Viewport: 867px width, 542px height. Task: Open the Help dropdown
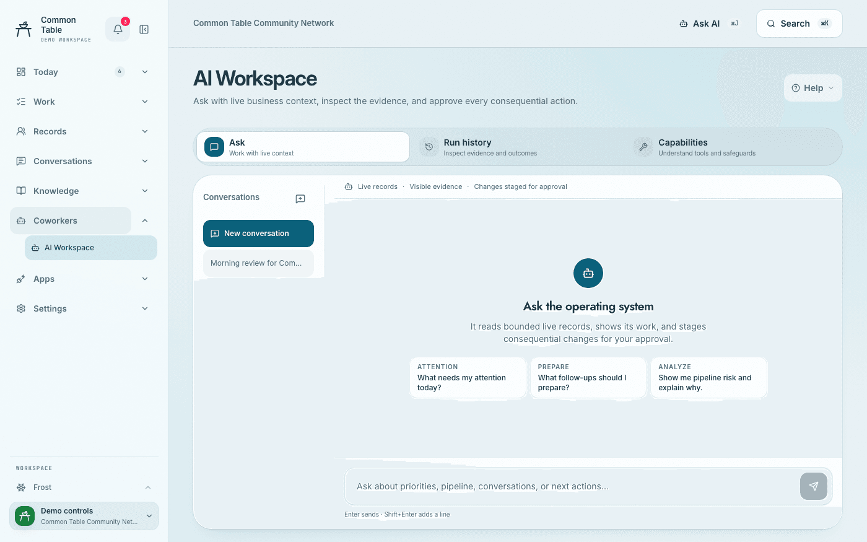[x=813, y=88]
